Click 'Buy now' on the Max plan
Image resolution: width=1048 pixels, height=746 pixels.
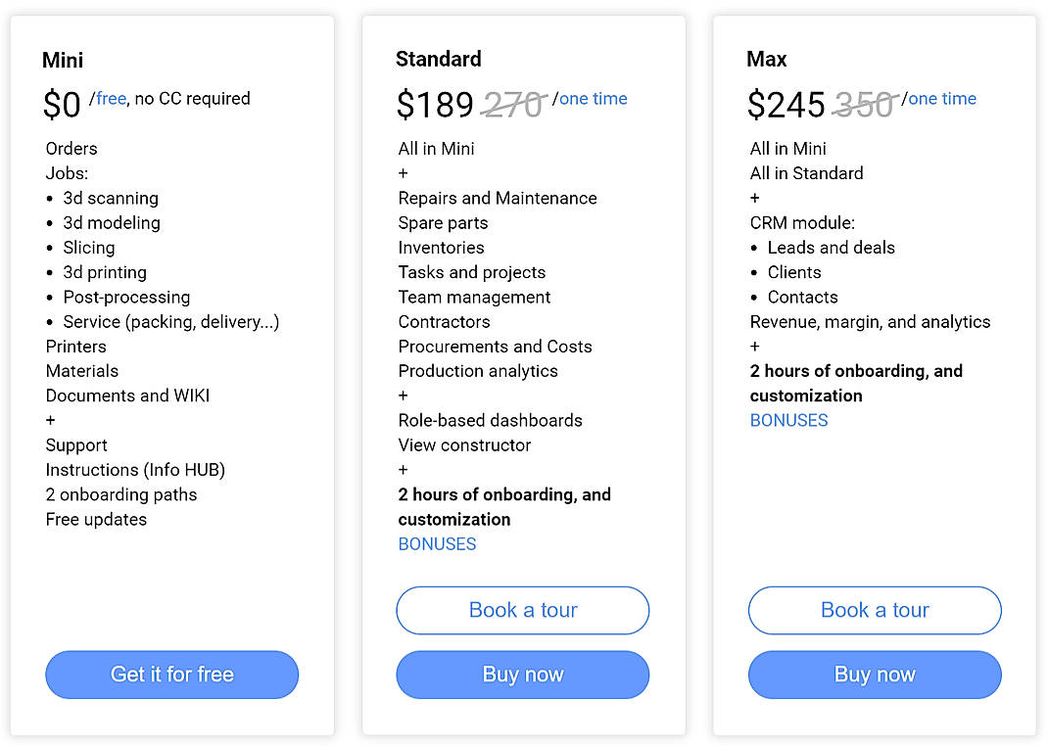pos(874,675)
